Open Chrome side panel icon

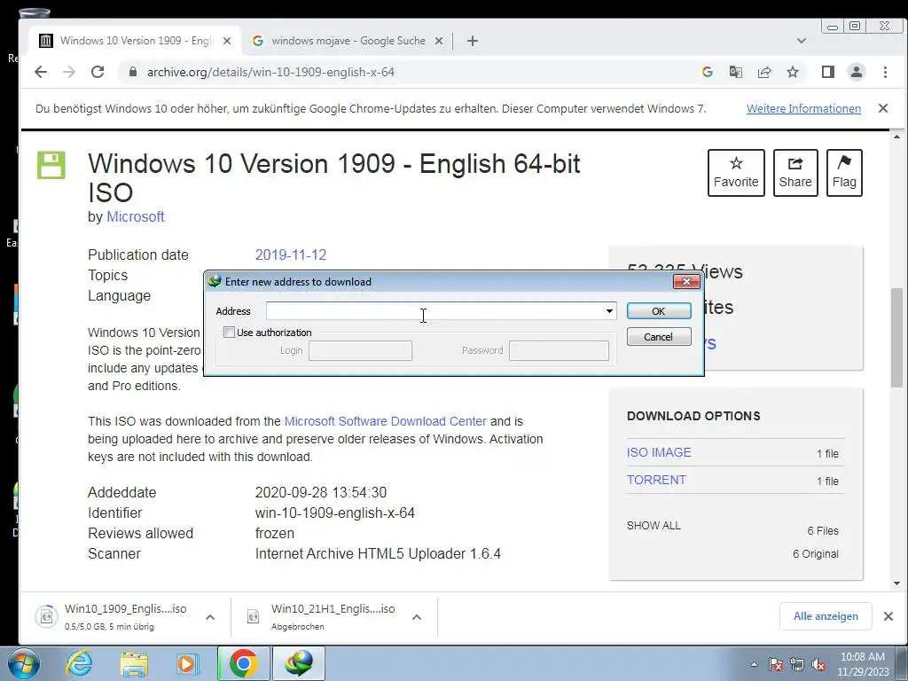[x=827, y=72]
